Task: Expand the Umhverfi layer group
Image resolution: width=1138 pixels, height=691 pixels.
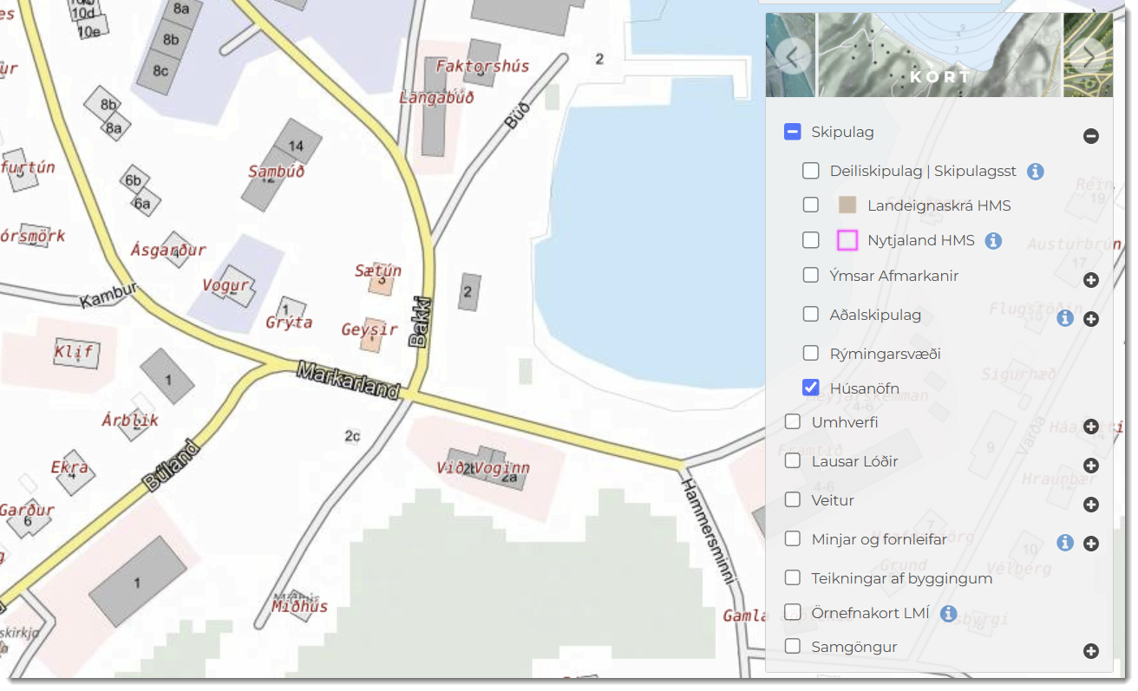Action: 1091,427
